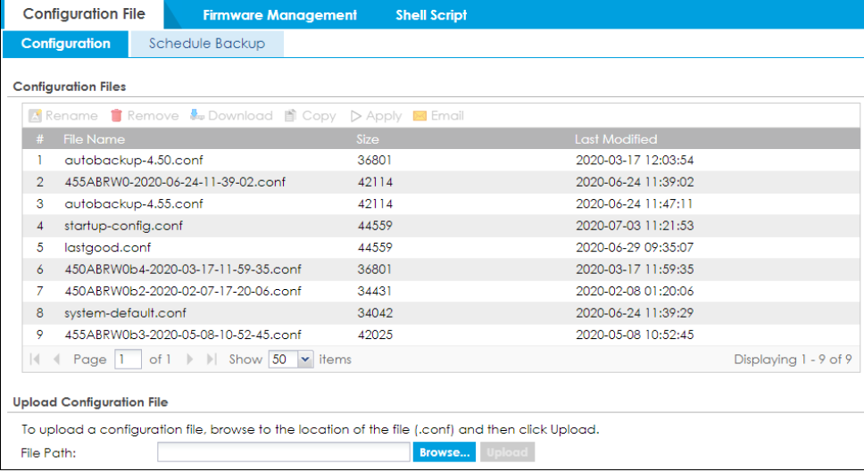Click the previous page arrow
This screenshot has height=472, width=864.
[55, 360]
